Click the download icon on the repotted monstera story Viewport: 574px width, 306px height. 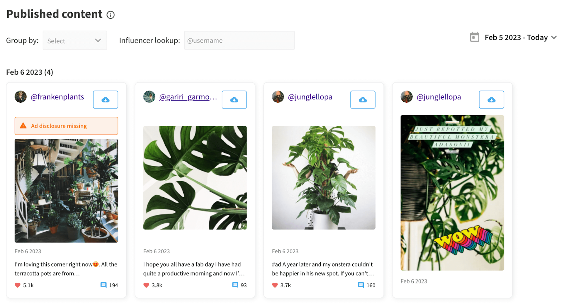491,99
